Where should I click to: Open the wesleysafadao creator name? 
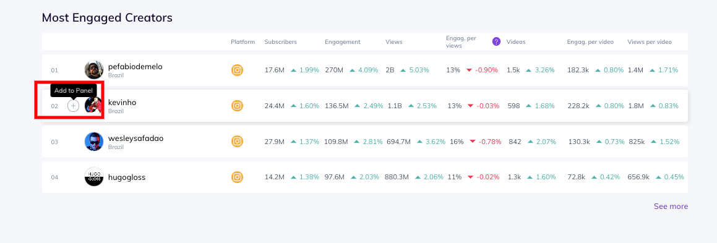point(135,138)
